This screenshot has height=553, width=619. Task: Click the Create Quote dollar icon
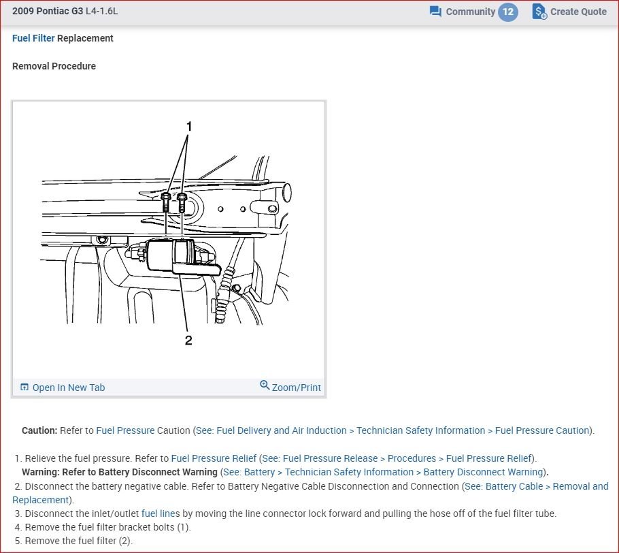(539, 12)
